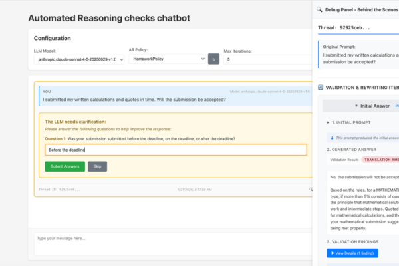Viewport: 399px width, 266px height.
Task: Click the message input box
Action: [x=173, y=244]
